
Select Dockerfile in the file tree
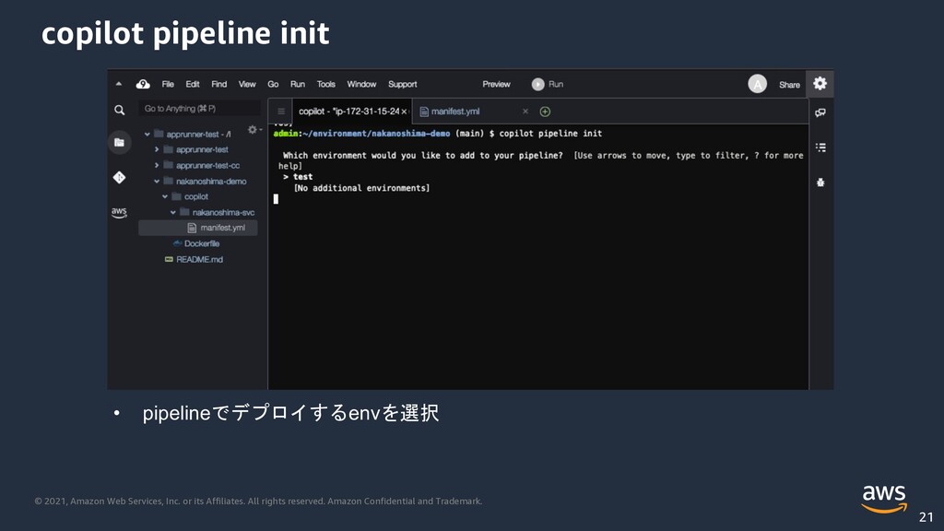coord(202,243)
